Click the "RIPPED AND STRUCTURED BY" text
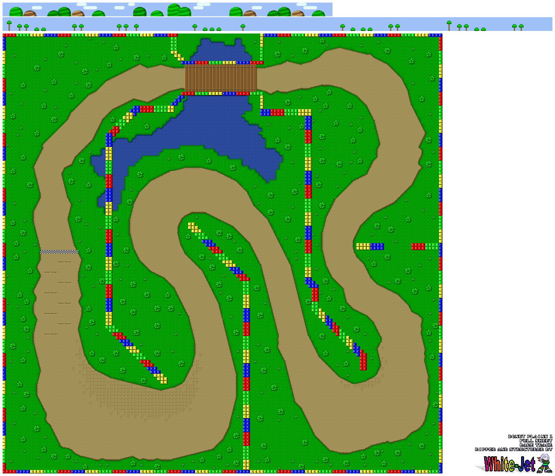This screenshot has height=476, width=555. point(514,449)
